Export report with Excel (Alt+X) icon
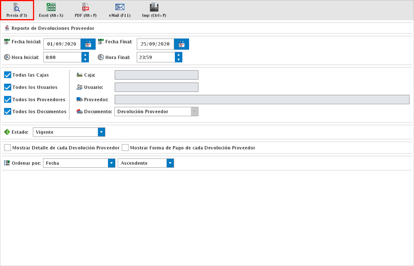414x266 pixels. tap(51, 8)
